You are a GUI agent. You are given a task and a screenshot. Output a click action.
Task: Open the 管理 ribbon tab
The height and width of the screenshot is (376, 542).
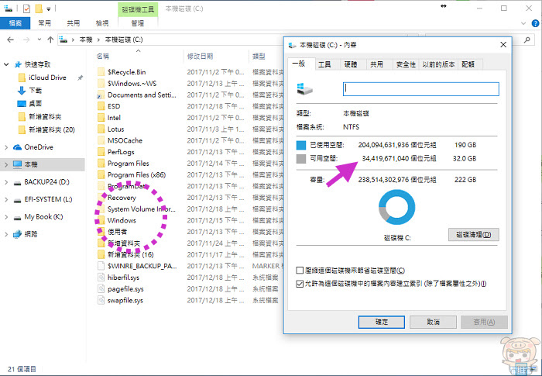point(138,23)
